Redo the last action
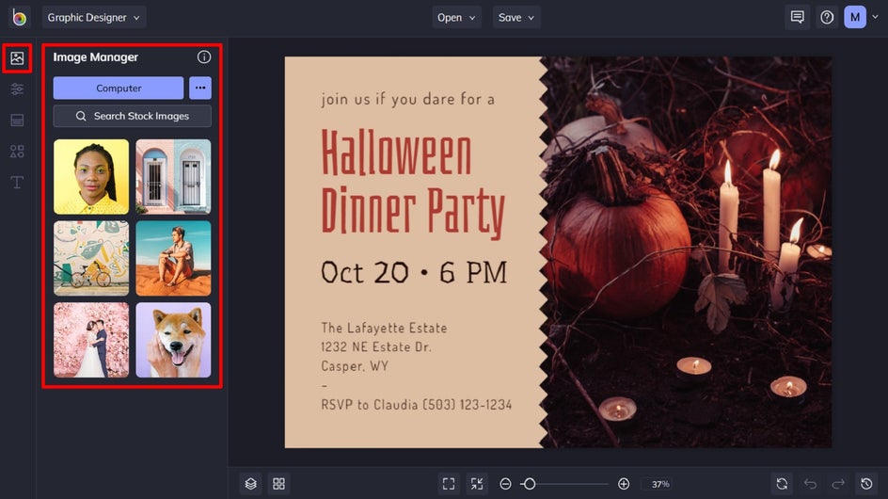The image size is (888, 499). tap(838, 484)
